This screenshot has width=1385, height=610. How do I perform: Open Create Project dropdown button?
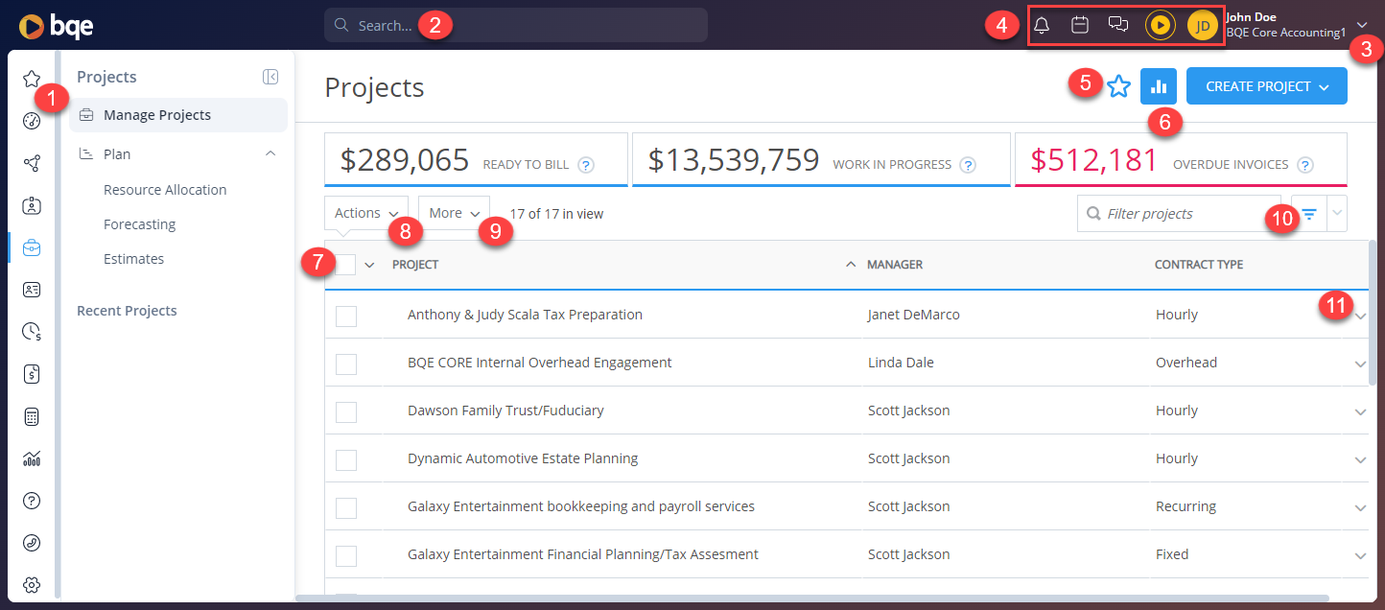(x=1266, y=86)
